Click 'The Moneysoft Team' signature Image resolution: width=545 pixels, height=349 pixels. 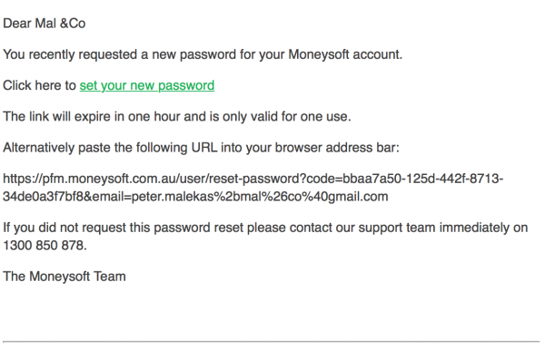tap(64, 276)
